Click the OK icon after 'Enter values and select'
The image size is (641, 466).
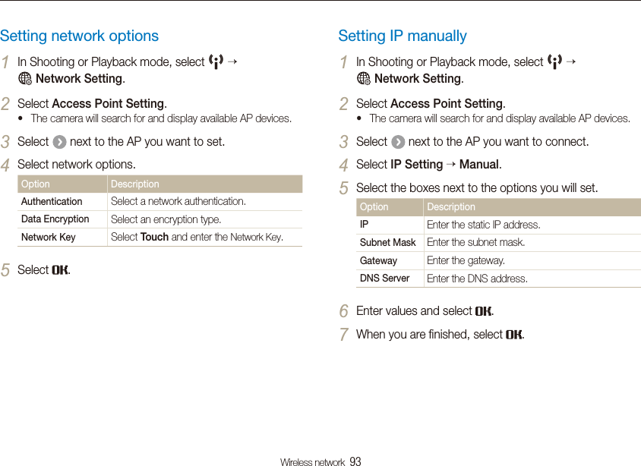[484, 311]
